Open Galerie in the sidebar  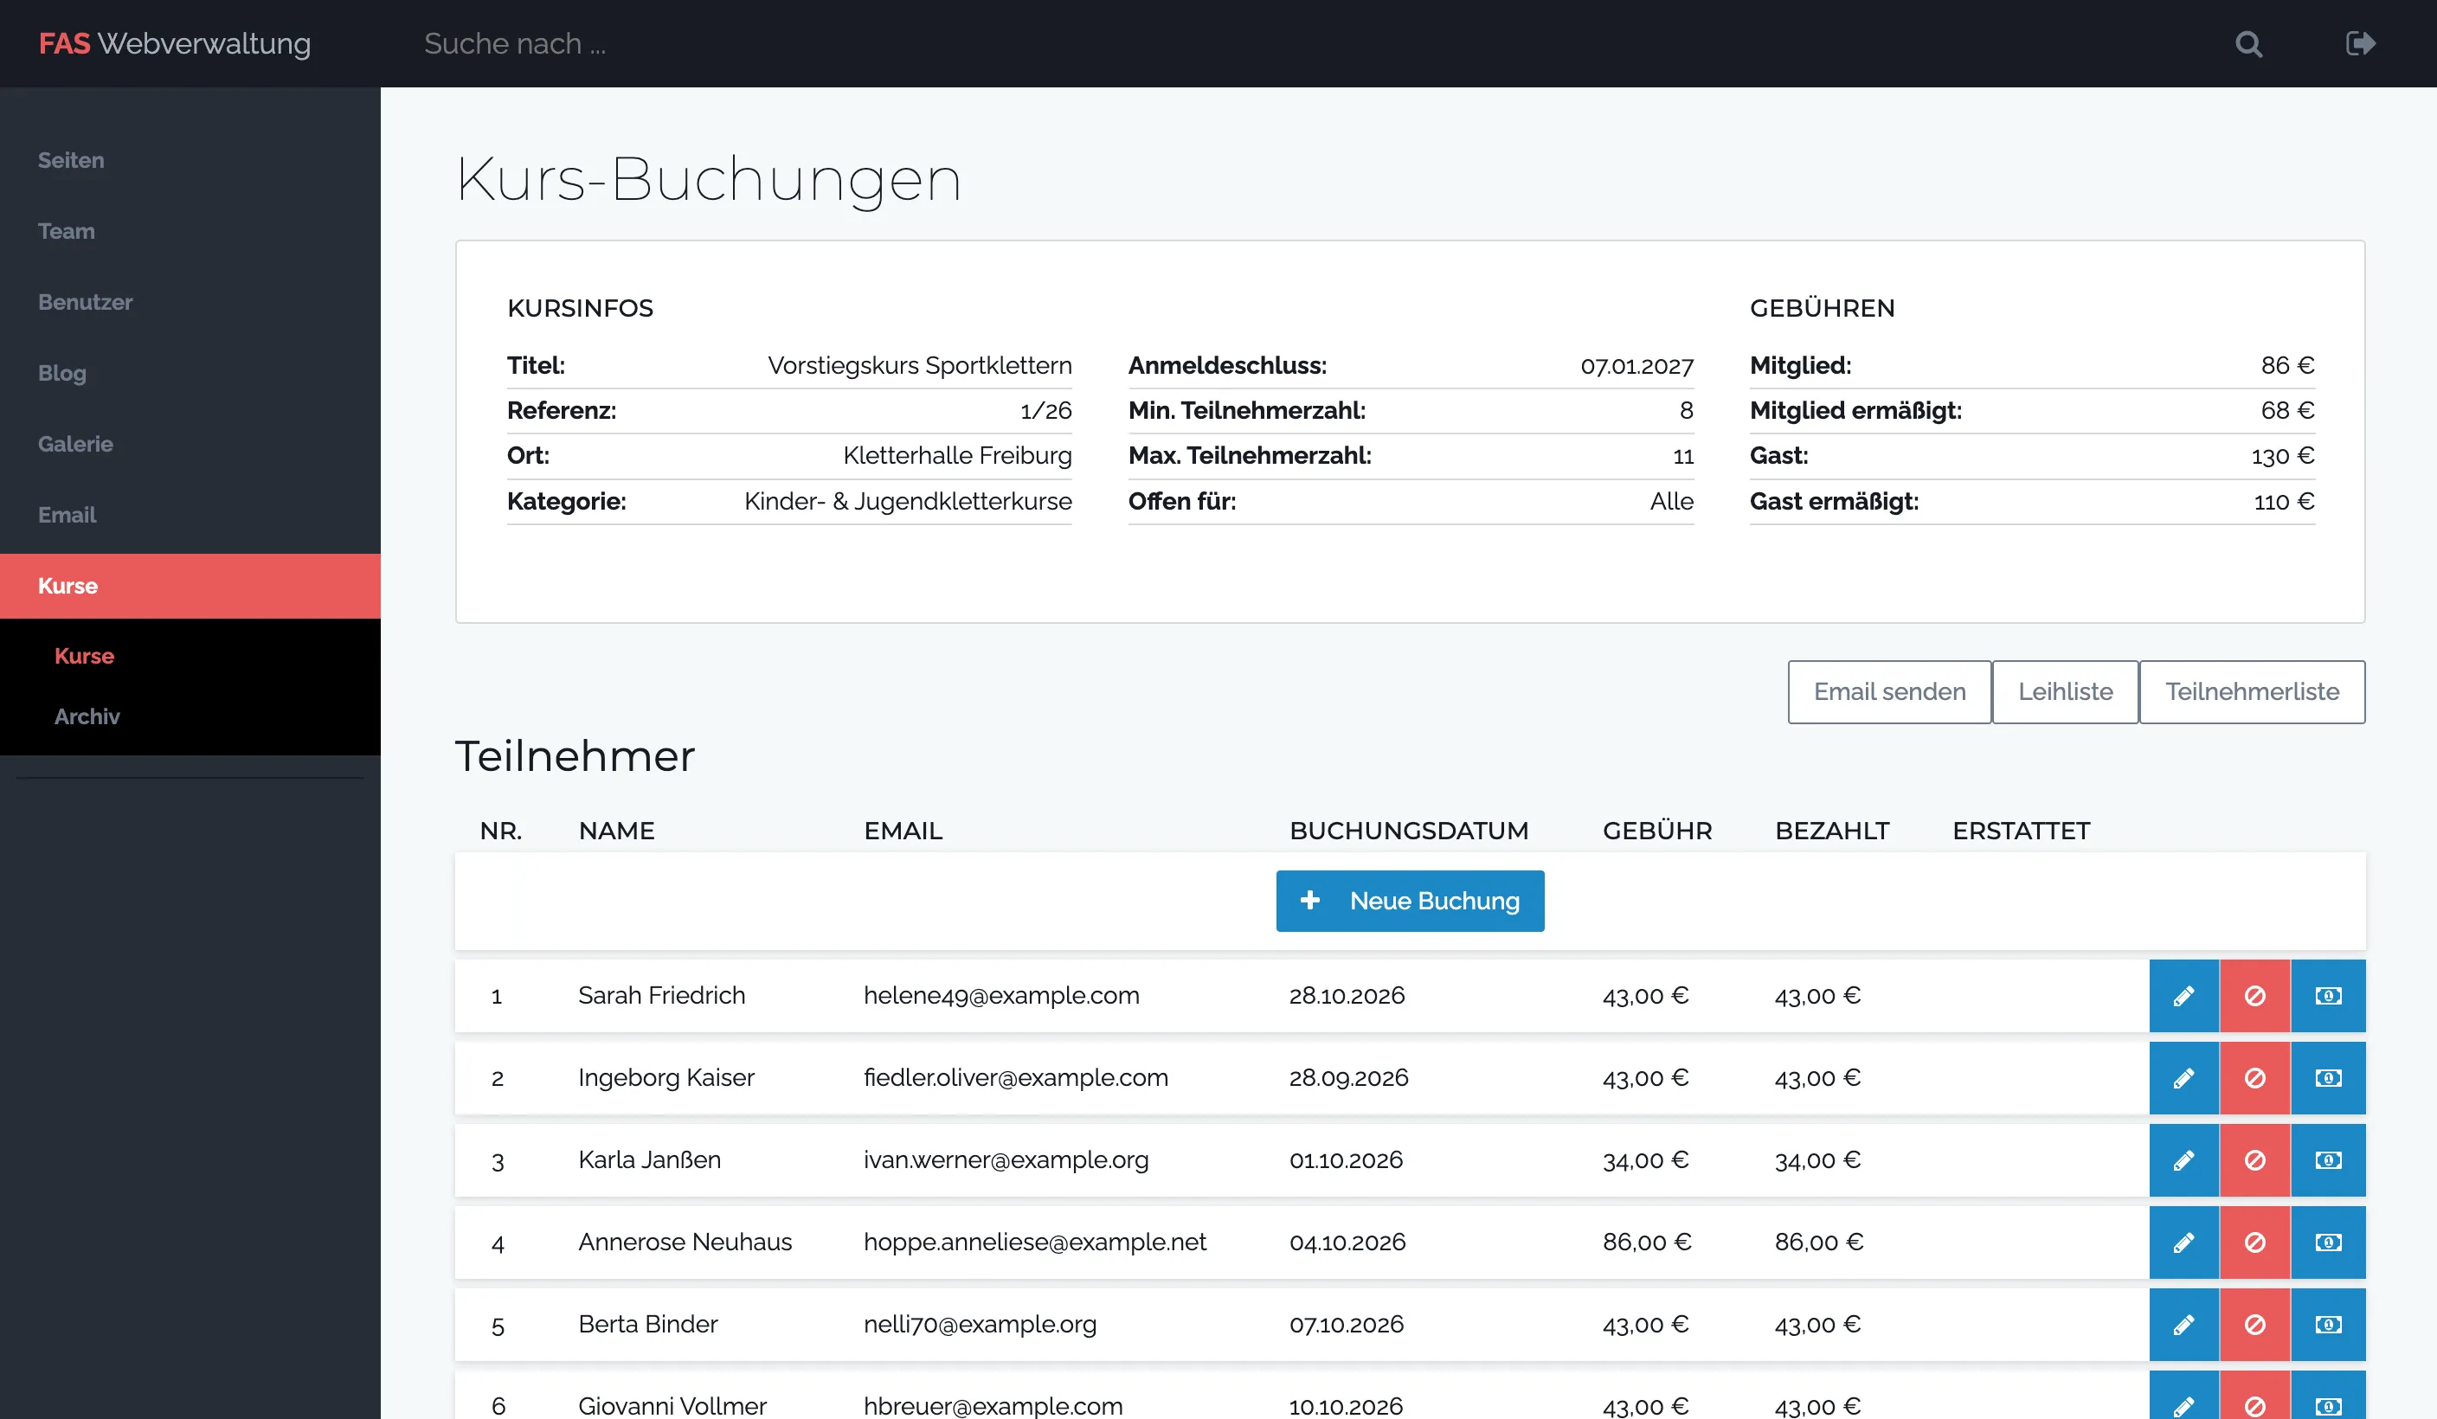click(x=190, y=444)
